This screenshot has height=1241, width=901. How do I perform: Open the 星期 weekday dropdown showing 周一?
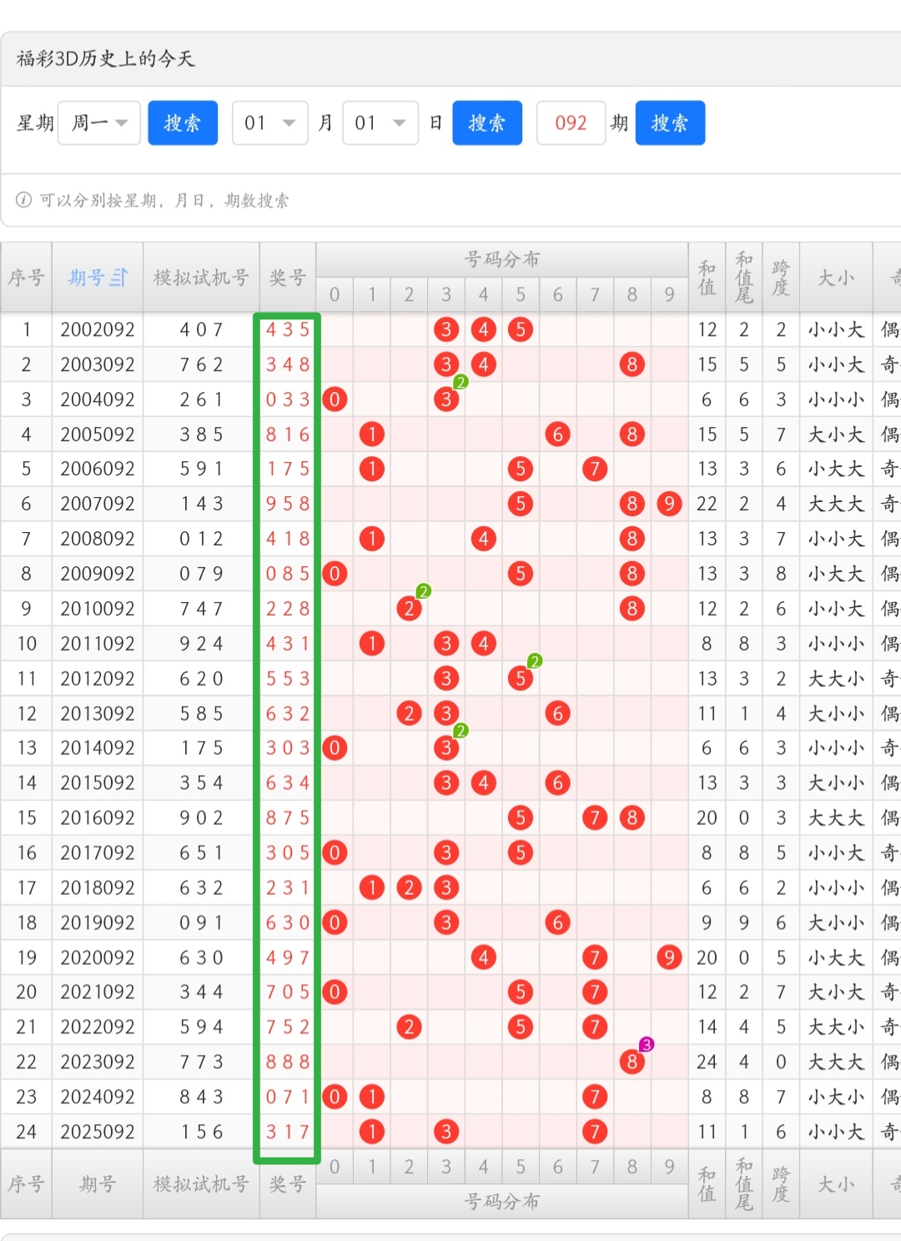pos(99,123)
